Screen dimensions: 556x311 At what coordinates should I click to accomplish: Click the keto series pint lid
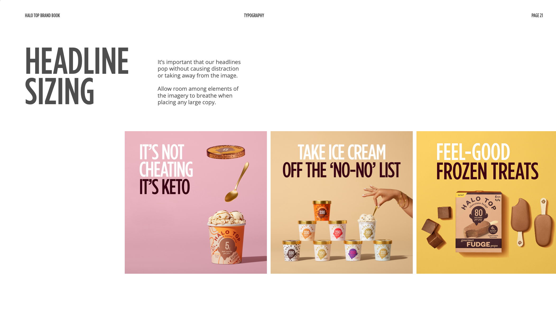226,152
